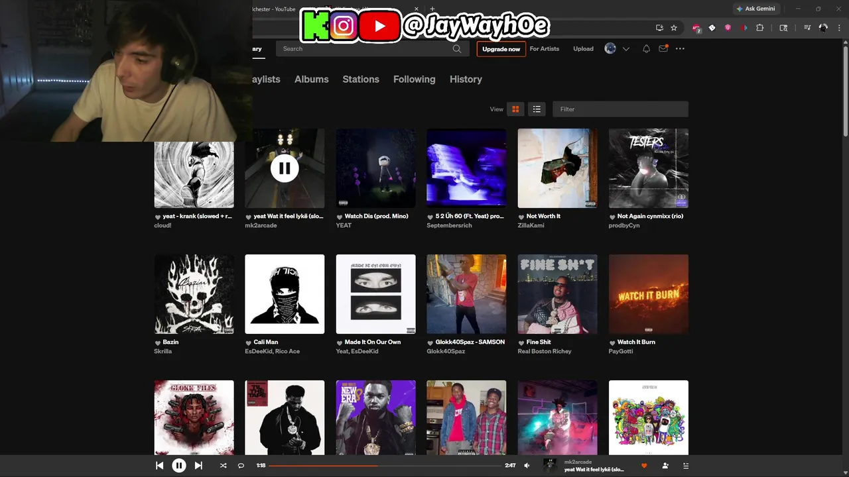The image size is (849, 477).
Task: Open Septembersrich artist link
Action: 450,225
